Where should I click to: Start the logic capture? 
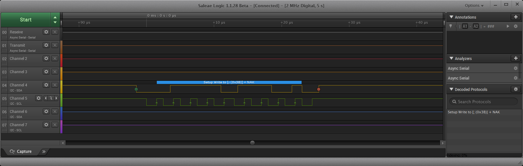(x=26, y=20)
